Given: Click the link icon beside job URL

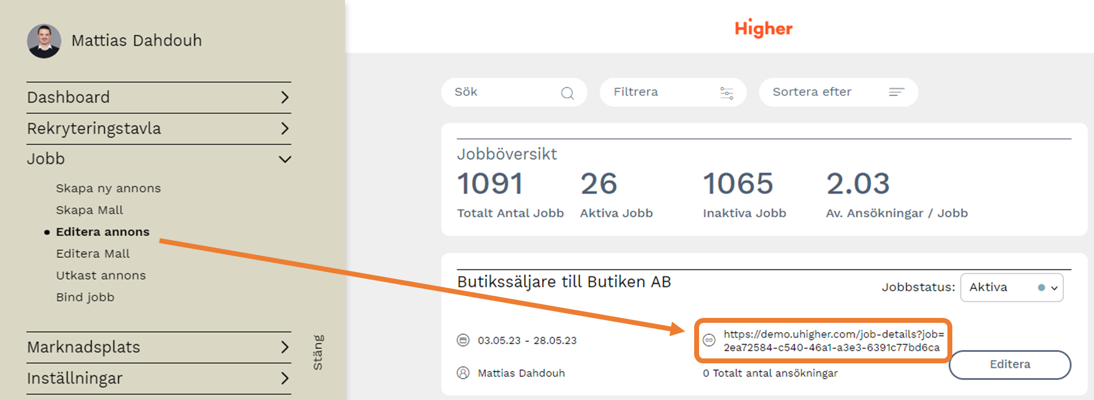Looking at the screenshot, I should pos(709,340).
